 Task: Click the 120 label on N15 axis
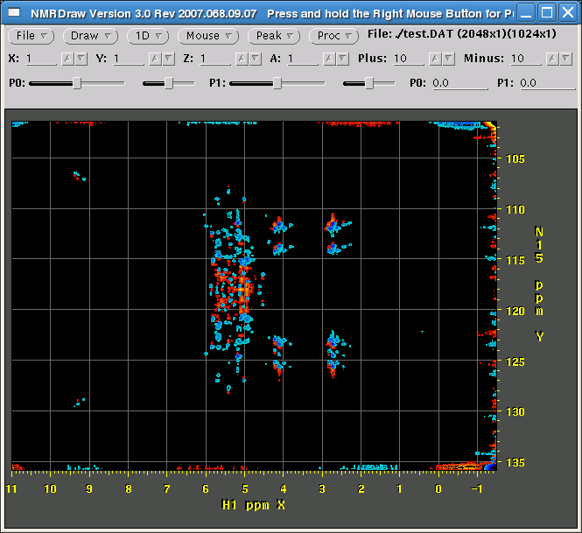pos(515,311)
